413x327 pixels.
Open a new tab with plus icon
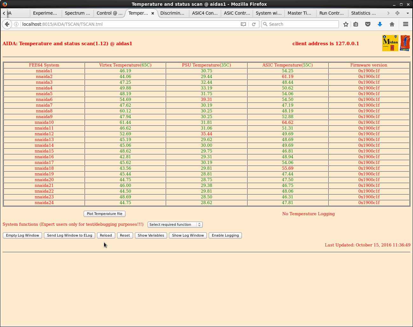(x=397, y=13)
